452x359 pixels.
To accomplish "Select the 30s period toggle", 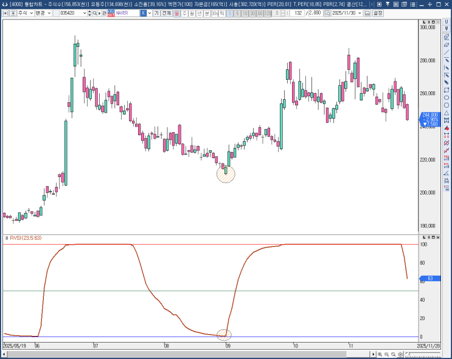I will (215, 13).
